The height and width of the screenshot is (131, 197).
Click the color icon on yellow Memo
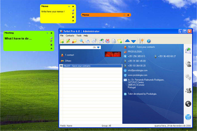[73, 14]
